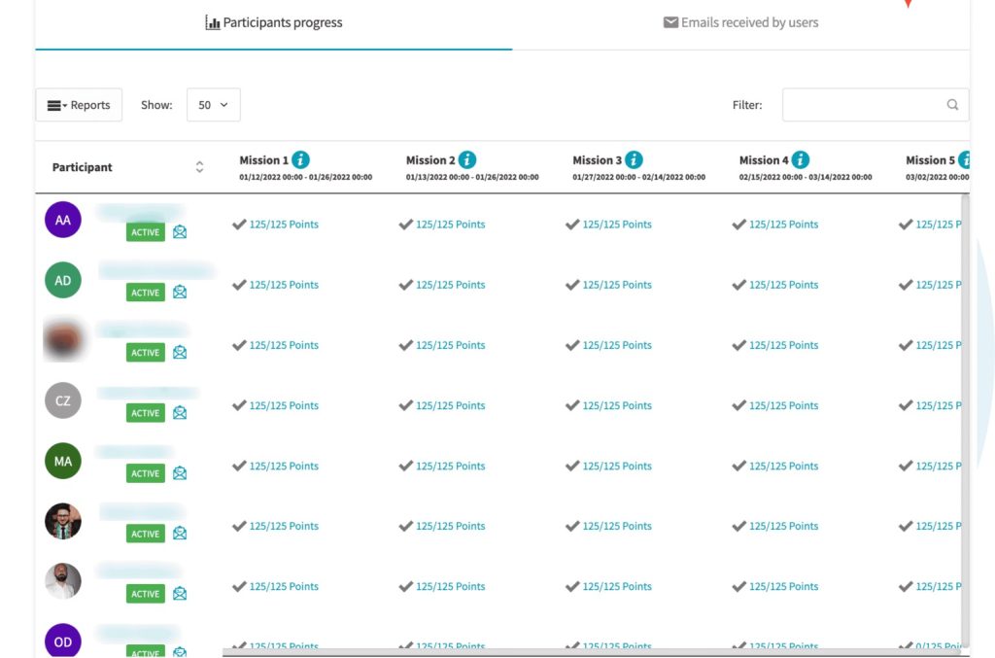
Task: Open Mission 4 info icon
Action: (801, 160)
